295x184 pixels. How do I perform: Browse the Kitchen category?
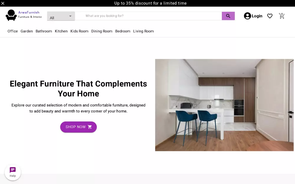pos(61,31)
